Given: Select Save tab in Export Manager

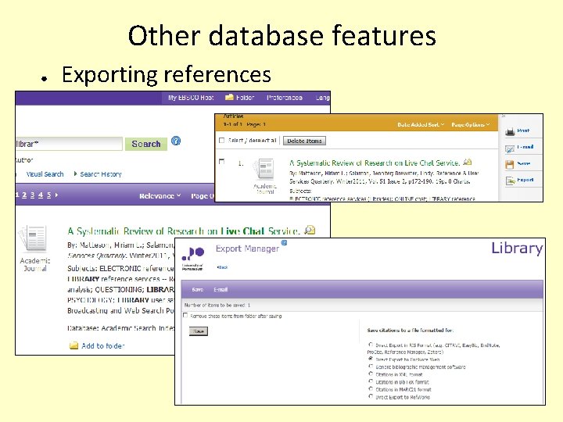Looking at the screenshot, I should (198, 289).
